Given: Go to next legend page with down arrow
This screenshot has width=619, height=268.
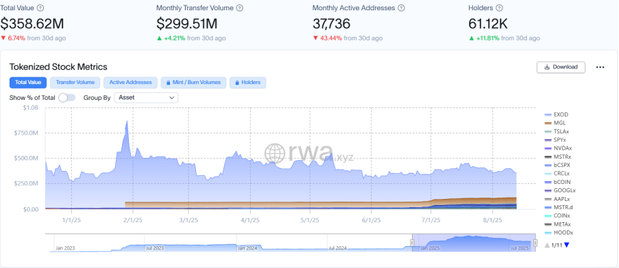Looking at the screenshot, I should point(567,245).
